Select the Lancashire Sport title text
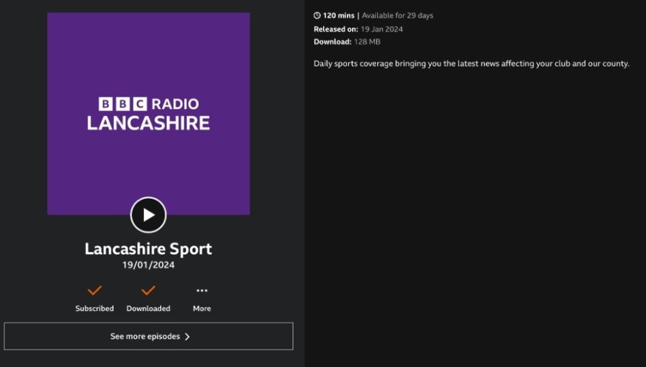The height and width of the screenshot is (367, 646). [x=149, y=249]
